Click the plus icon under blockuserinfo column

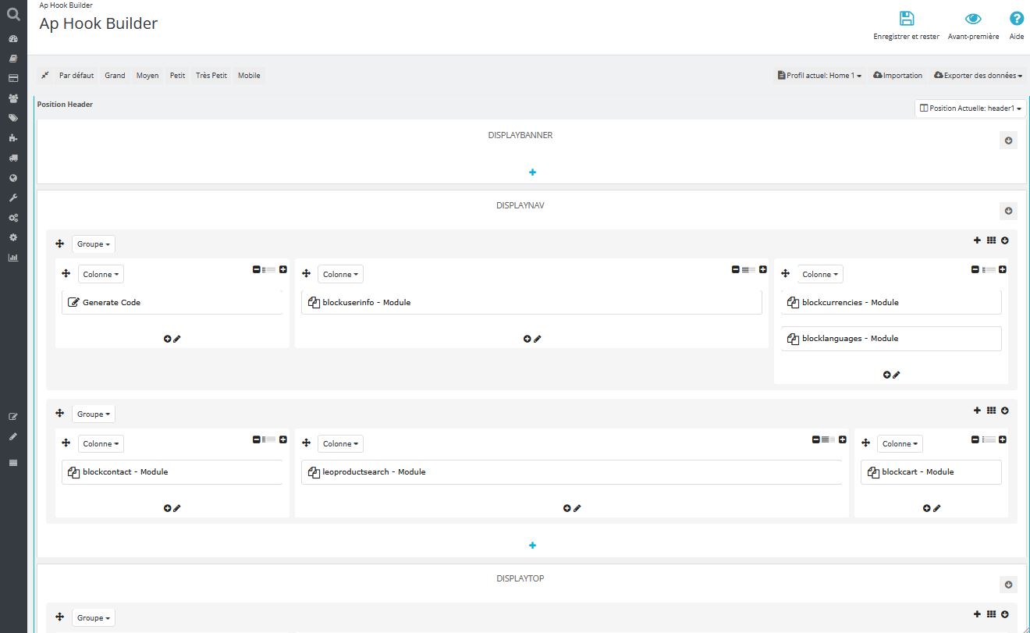pos(527,339)
